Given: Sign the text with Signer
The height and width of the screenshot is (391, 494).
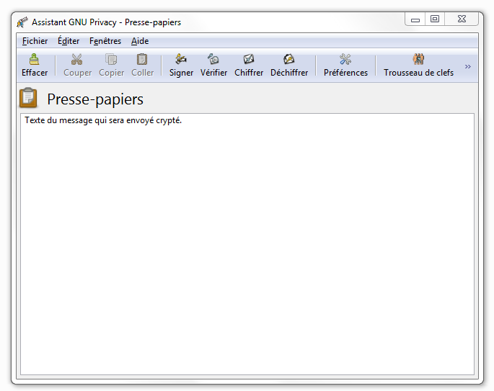Looking at the screenshot, I should point(181,66).
